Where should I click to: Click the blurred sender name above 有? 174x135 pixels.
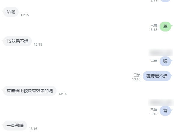tap(161, 102)
